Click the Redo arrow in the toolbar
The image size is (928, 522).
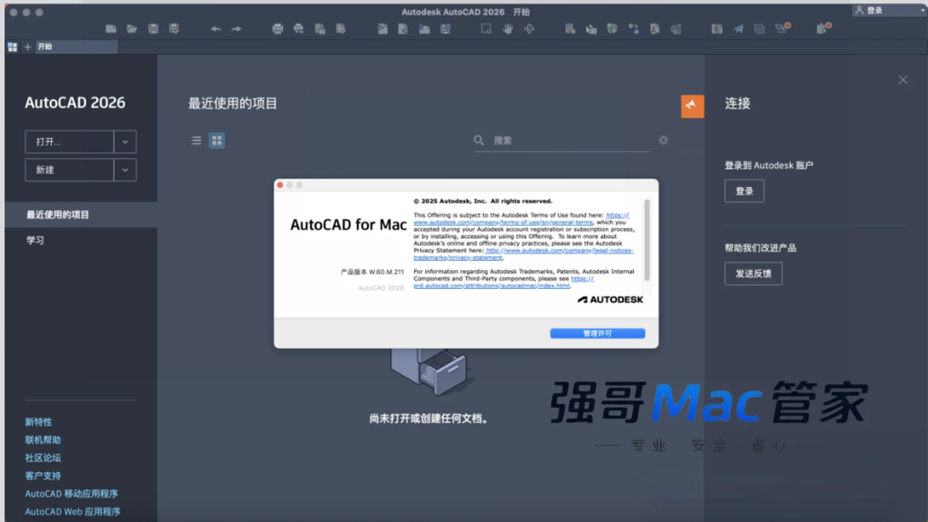pos(237,29)
